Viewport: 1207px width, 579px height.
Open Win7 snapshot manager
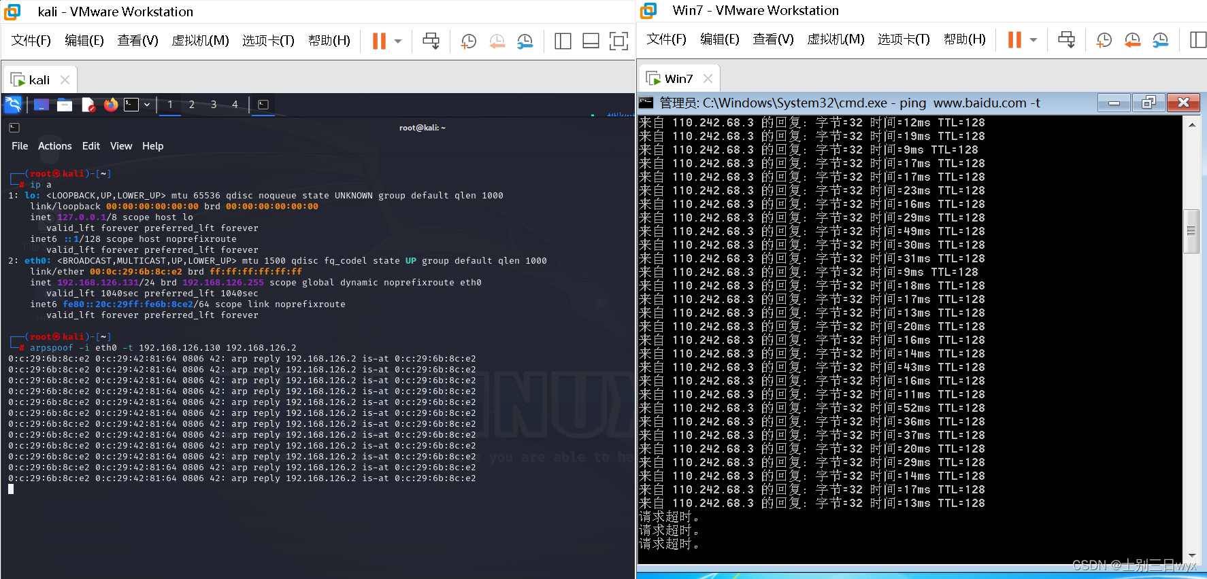coord(1160,39)
